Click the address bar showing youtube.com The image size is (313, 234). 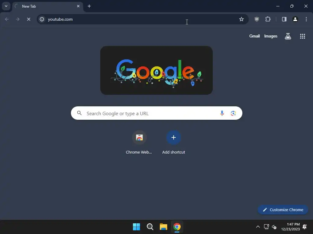click(142, 19)
